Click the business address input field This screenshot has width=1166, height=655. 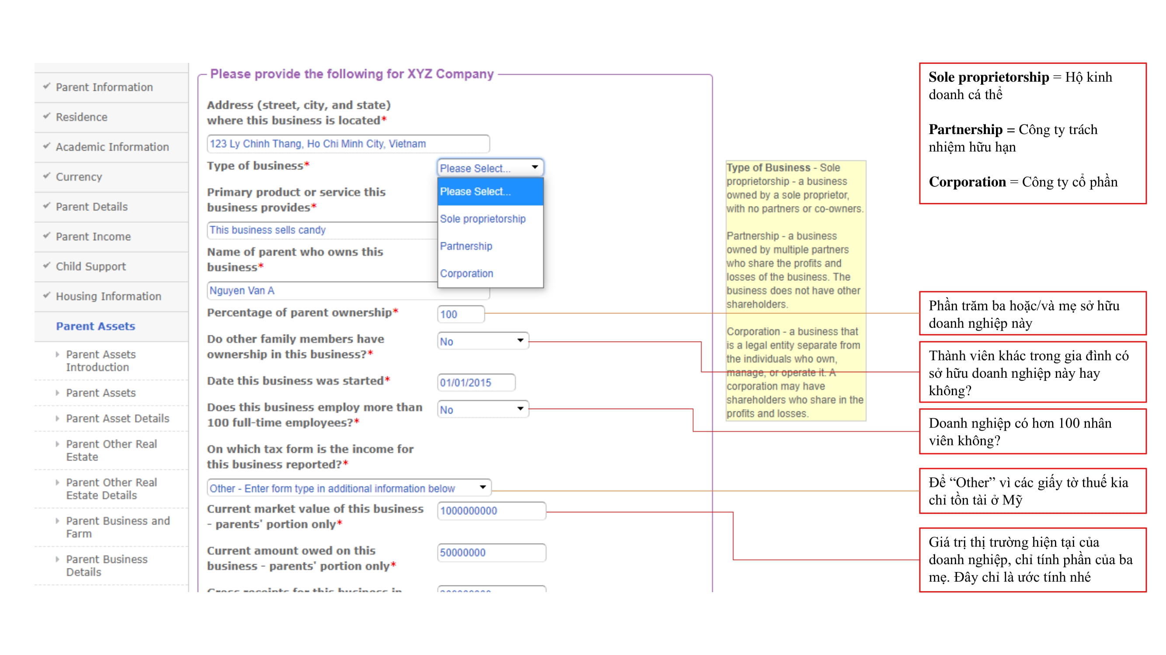click(348, 144)
